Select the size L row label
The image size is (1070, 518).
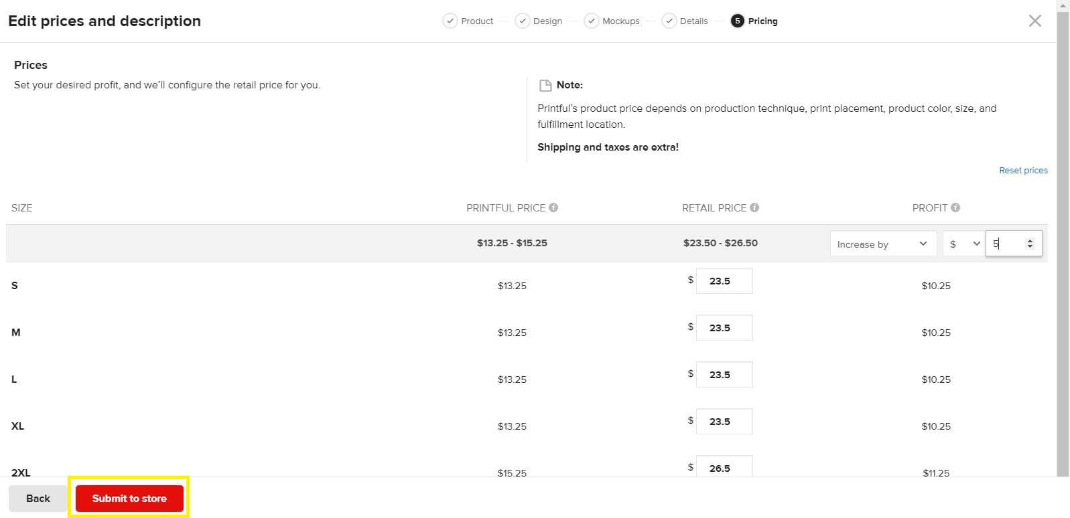(14, 379)
